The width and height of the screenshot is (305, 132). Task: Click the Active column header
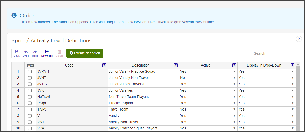pyautogui.click(x=205, y=65)
